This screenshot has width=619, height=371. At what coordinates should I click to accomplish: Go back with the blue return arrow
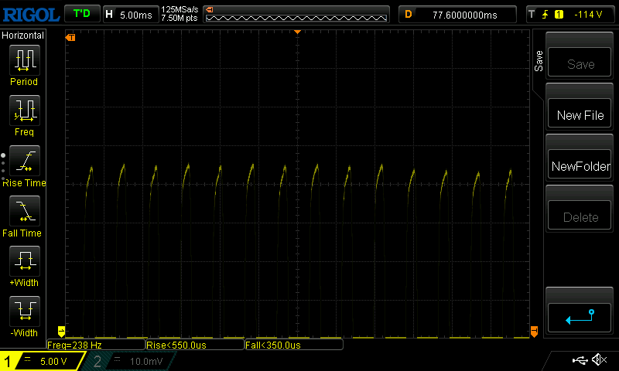pyautogui.click(x=580, y=318)
